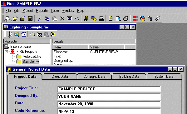
Task: Click the closed folder with arrow toolbar icon
Action: tap(22, 18)
